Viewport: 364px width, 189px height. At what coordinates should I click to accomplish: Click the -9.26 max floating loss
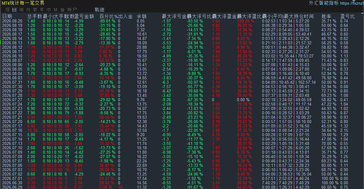tap(167, 100)
